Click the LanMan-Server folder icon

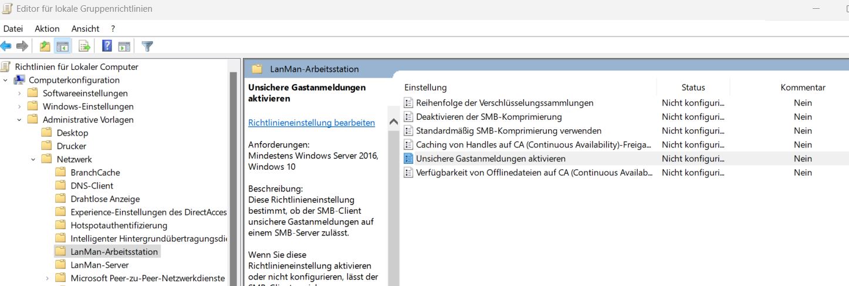[60, 265]
